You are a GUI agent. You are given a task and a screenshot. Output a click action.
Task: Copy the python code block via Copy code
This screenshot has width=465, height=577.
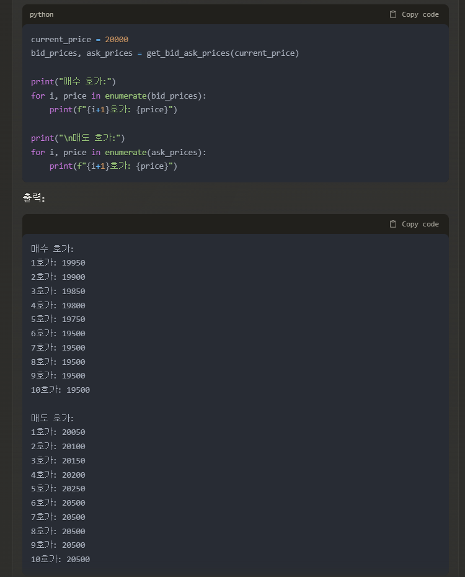coord(414,14)
